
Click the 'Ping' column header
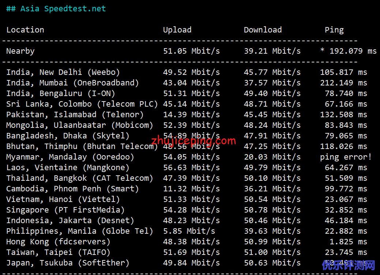tap(334, 30)
